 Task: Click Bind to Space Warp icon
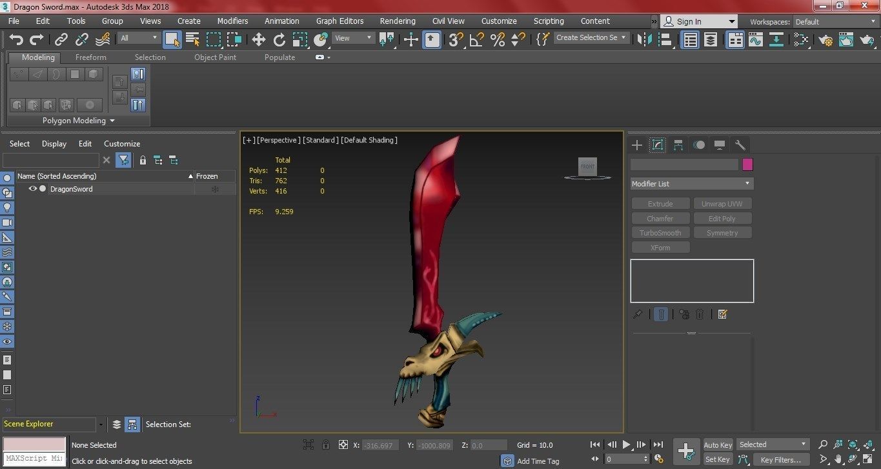(x=103, y=39)
